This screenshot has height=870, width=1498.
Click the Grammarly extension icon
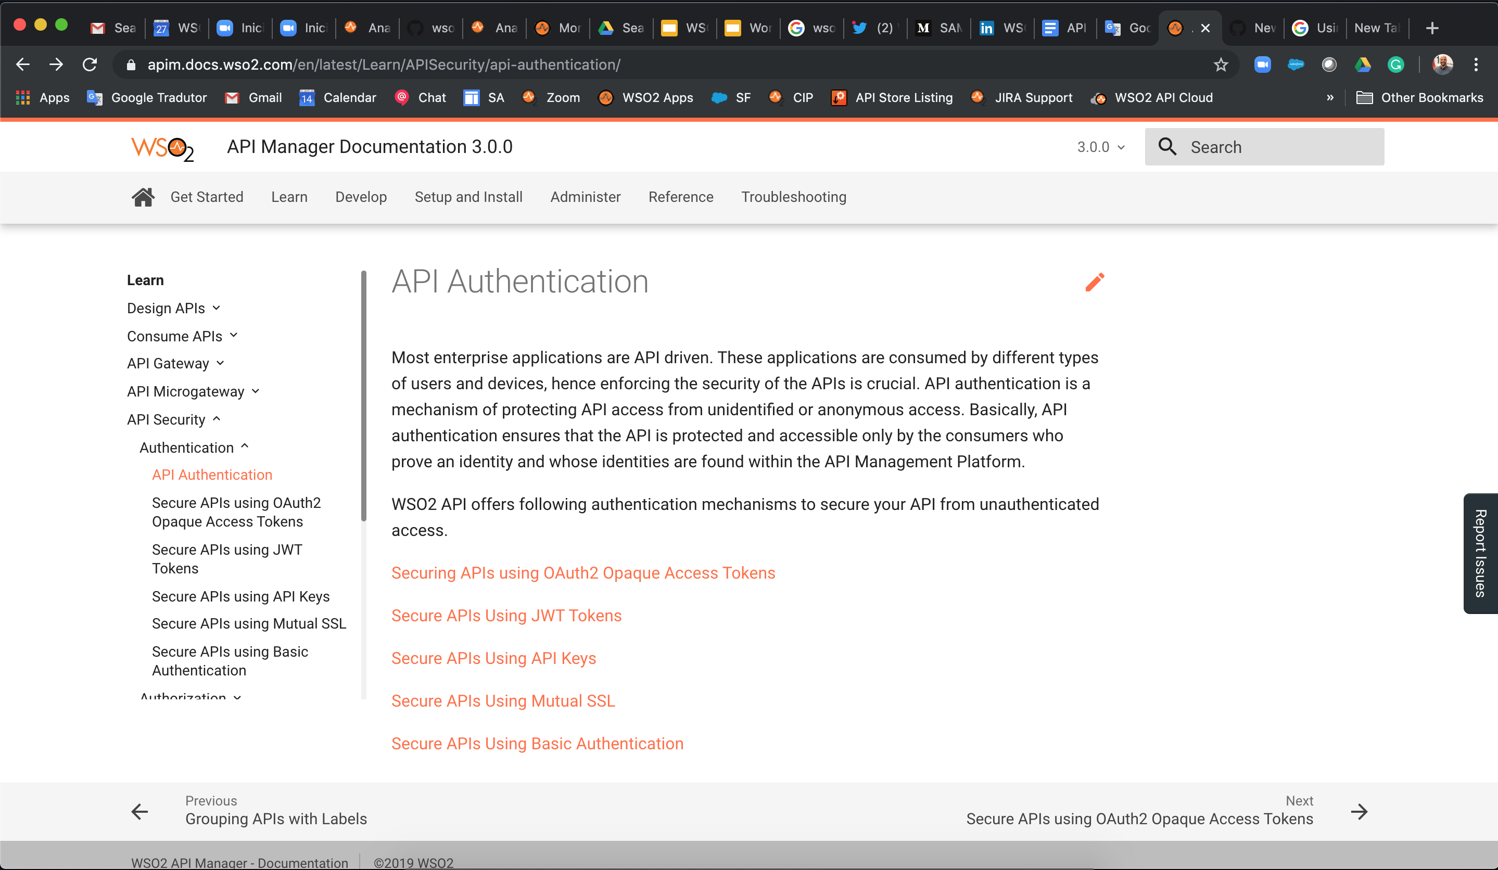tap(1396, 65)
